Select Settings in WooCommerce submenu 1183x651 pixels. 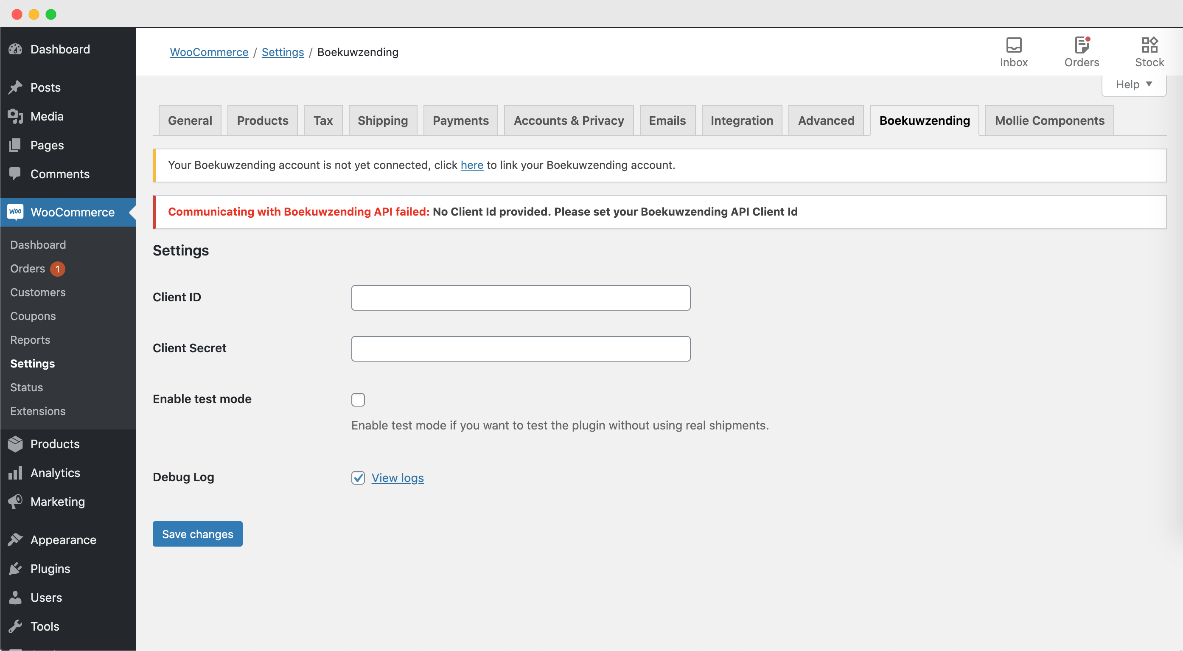point(33,363)
